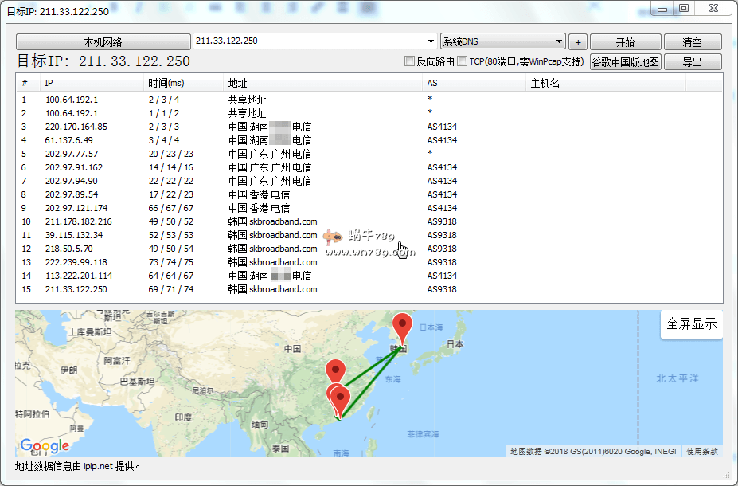
Task: Click the plus button beside DNS dropdown
Action: coord(578,42)
